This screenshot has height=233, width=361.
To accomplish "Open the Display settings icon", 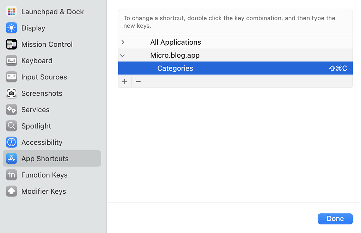I will tap(11, 28).
